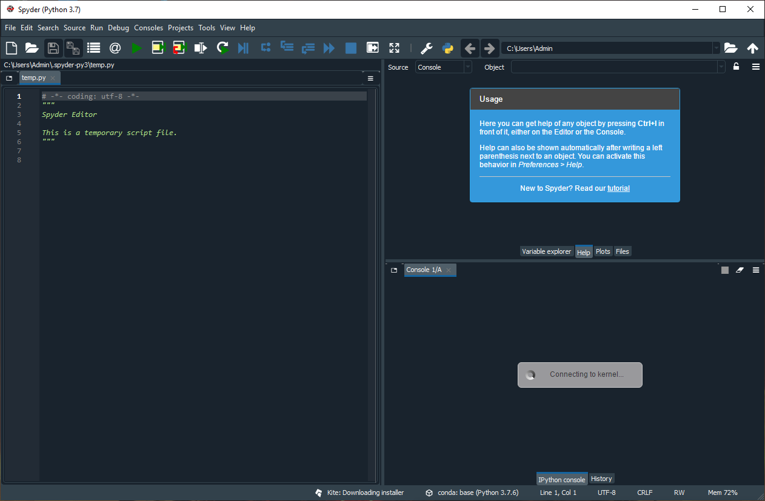Image resolution: width=765 pixels, height=501 pixels.
Task: Click the @ symbol finder icon
Action: 115,48
